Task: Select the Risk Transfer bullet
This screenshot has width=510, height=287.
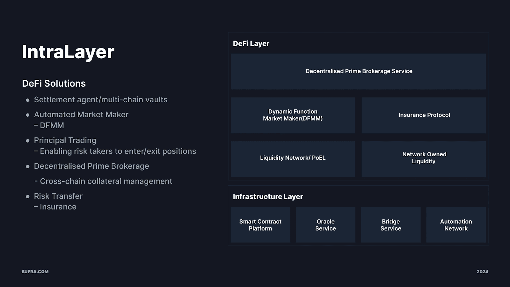Action: [58, 196]
